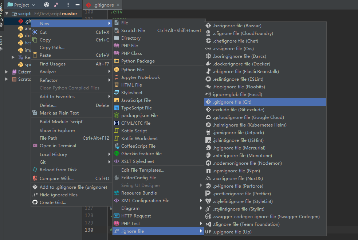Click the hide panel dash icon in the Project toolbar

pyautogui.click(x=78, y=5)
